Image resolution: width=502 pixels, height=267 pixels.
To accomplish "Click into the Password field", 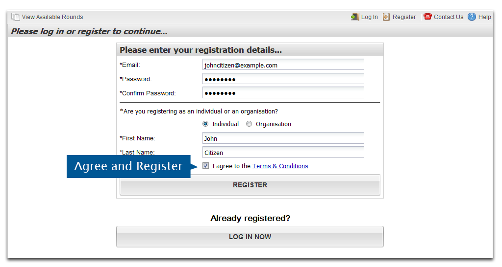I will (x=283, y=79).
